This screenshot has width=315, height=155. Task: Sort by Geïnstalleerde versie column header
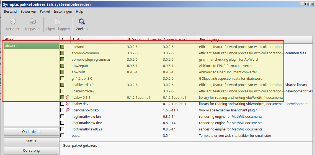144,40
